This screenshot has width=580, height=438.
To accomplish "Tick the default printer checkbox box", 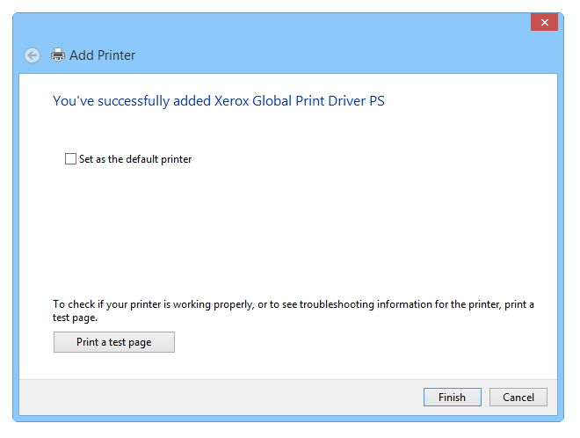I will pos(70,159).
